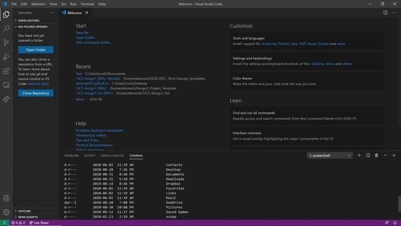
Task: Open the File menu
Action: pos(14,4)
